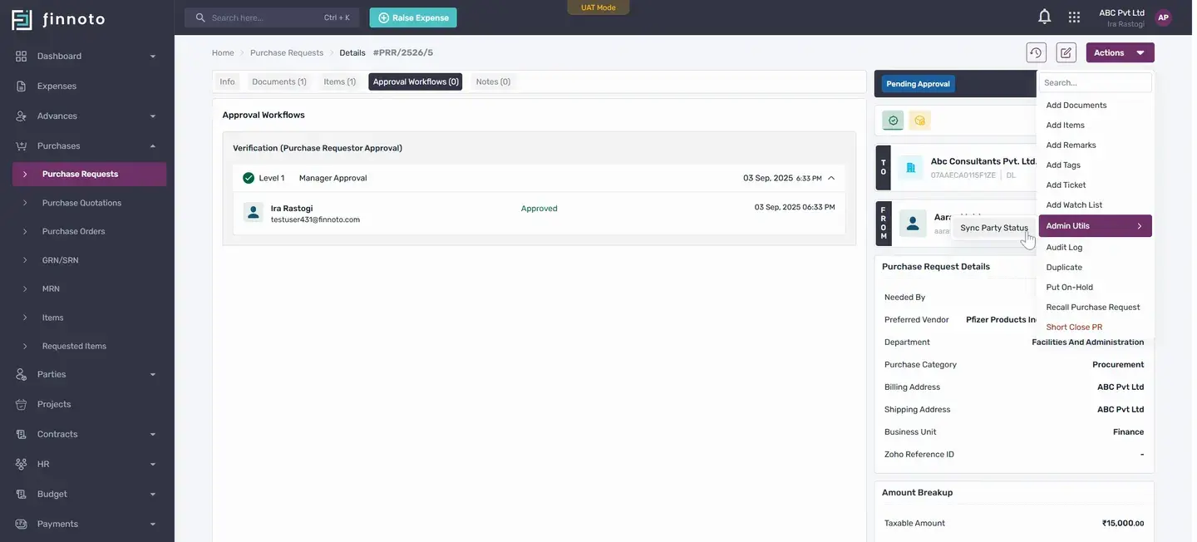
Task: Click the Projects sidebar icon
Action: pos(22,405)
